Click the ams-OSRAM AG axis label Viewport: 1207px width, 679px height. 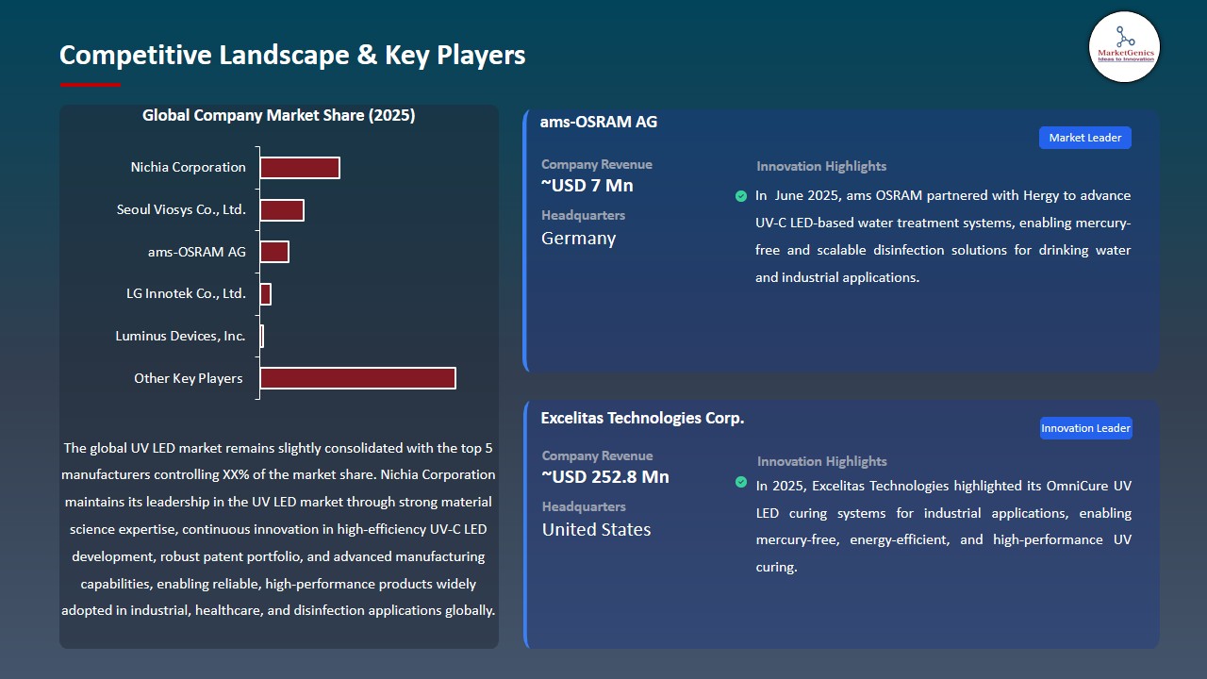pyautogui.click(x=197, y=252)
